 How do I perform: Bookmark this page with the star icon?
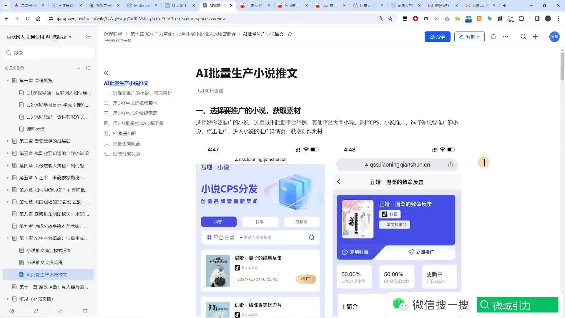[390, 19]
